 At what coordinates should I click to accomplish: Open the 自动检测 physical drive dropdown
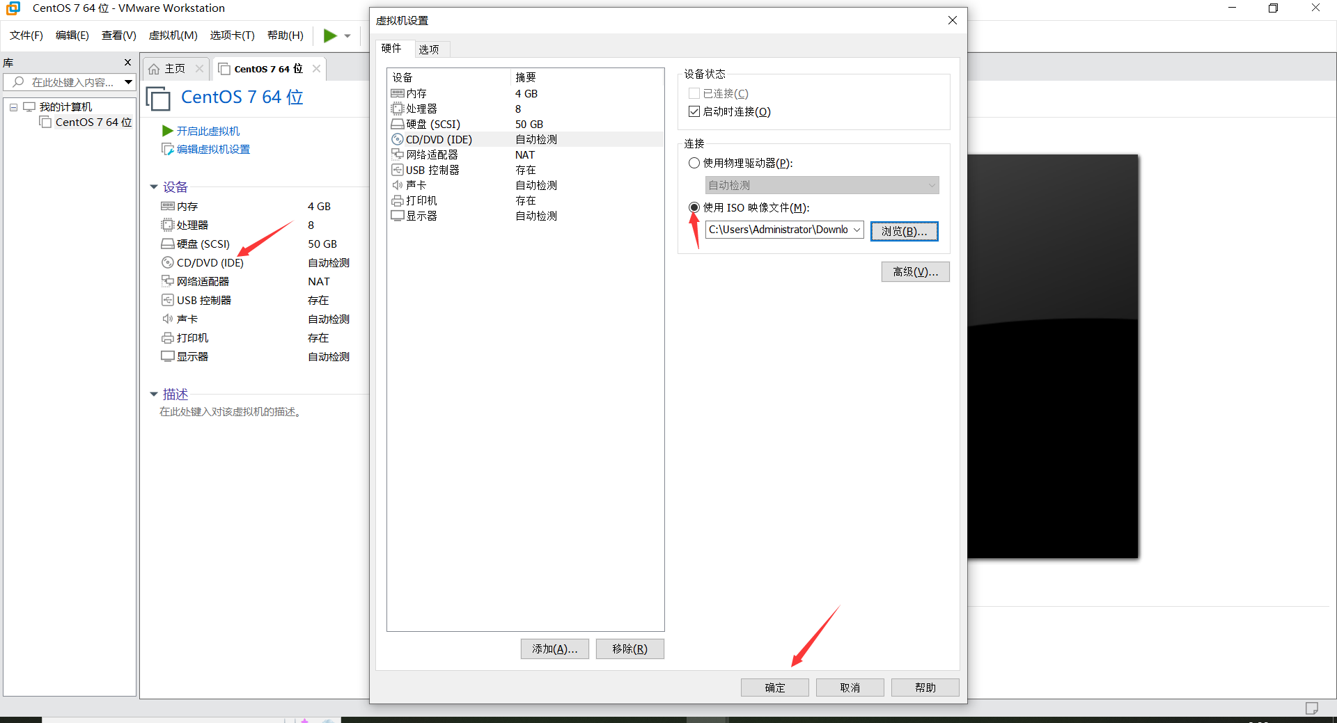pyautogui.click(x=822, y=185)
